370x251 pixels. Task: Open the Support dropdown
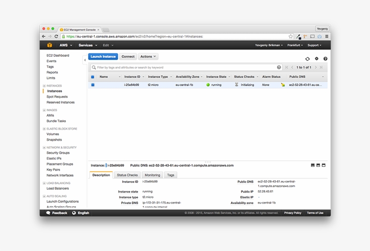click(314, 45)
